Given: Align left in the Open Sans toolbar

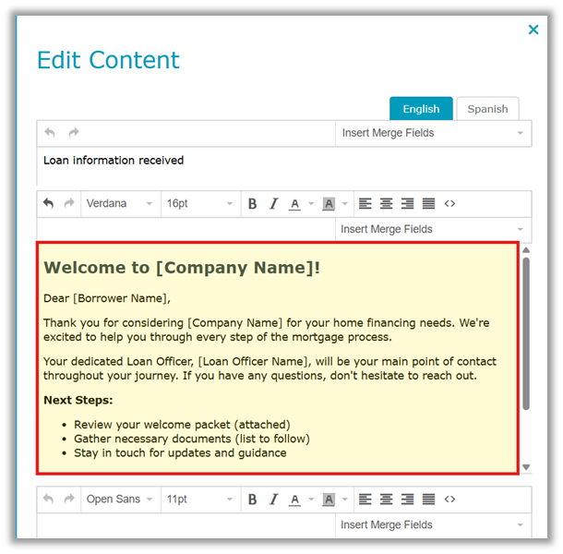Looking at the screenshot, I should click(365, 499).
